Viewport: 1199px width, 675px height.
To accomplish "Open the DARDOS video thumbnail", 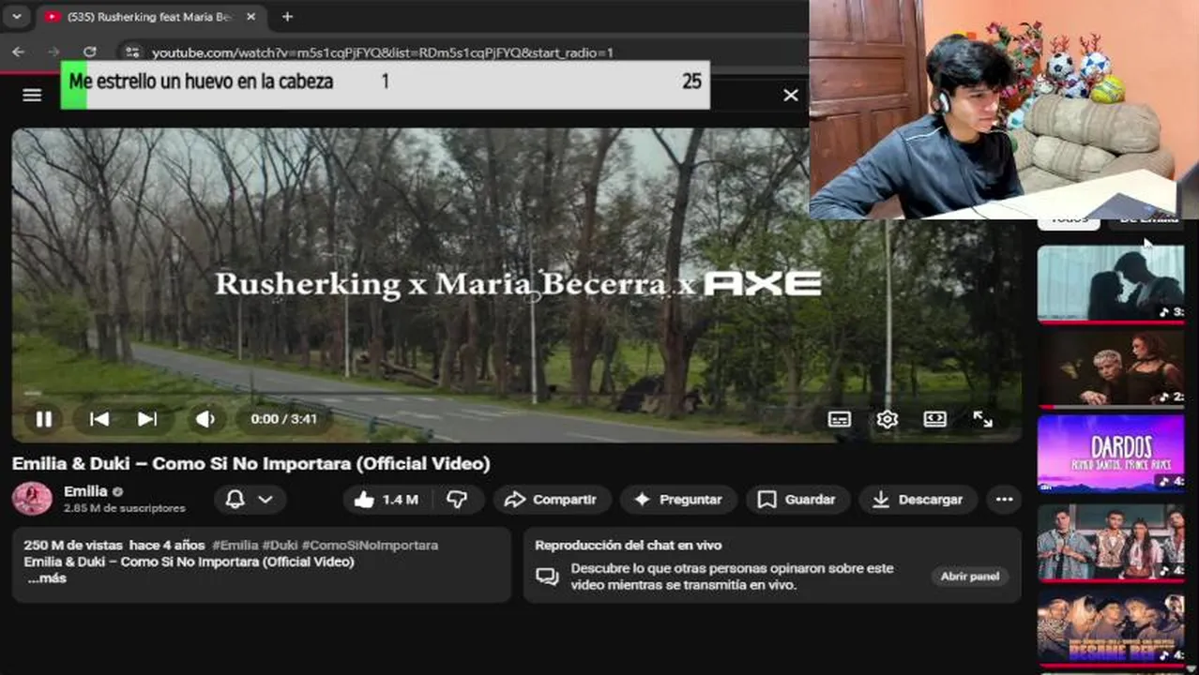I will [1111, 453].
